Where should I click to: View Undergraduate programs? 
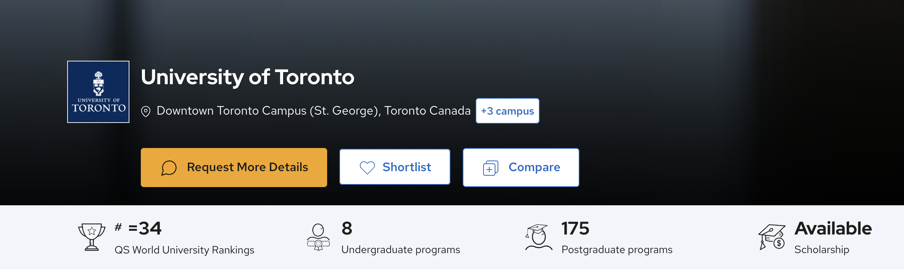tap(400, 250)
